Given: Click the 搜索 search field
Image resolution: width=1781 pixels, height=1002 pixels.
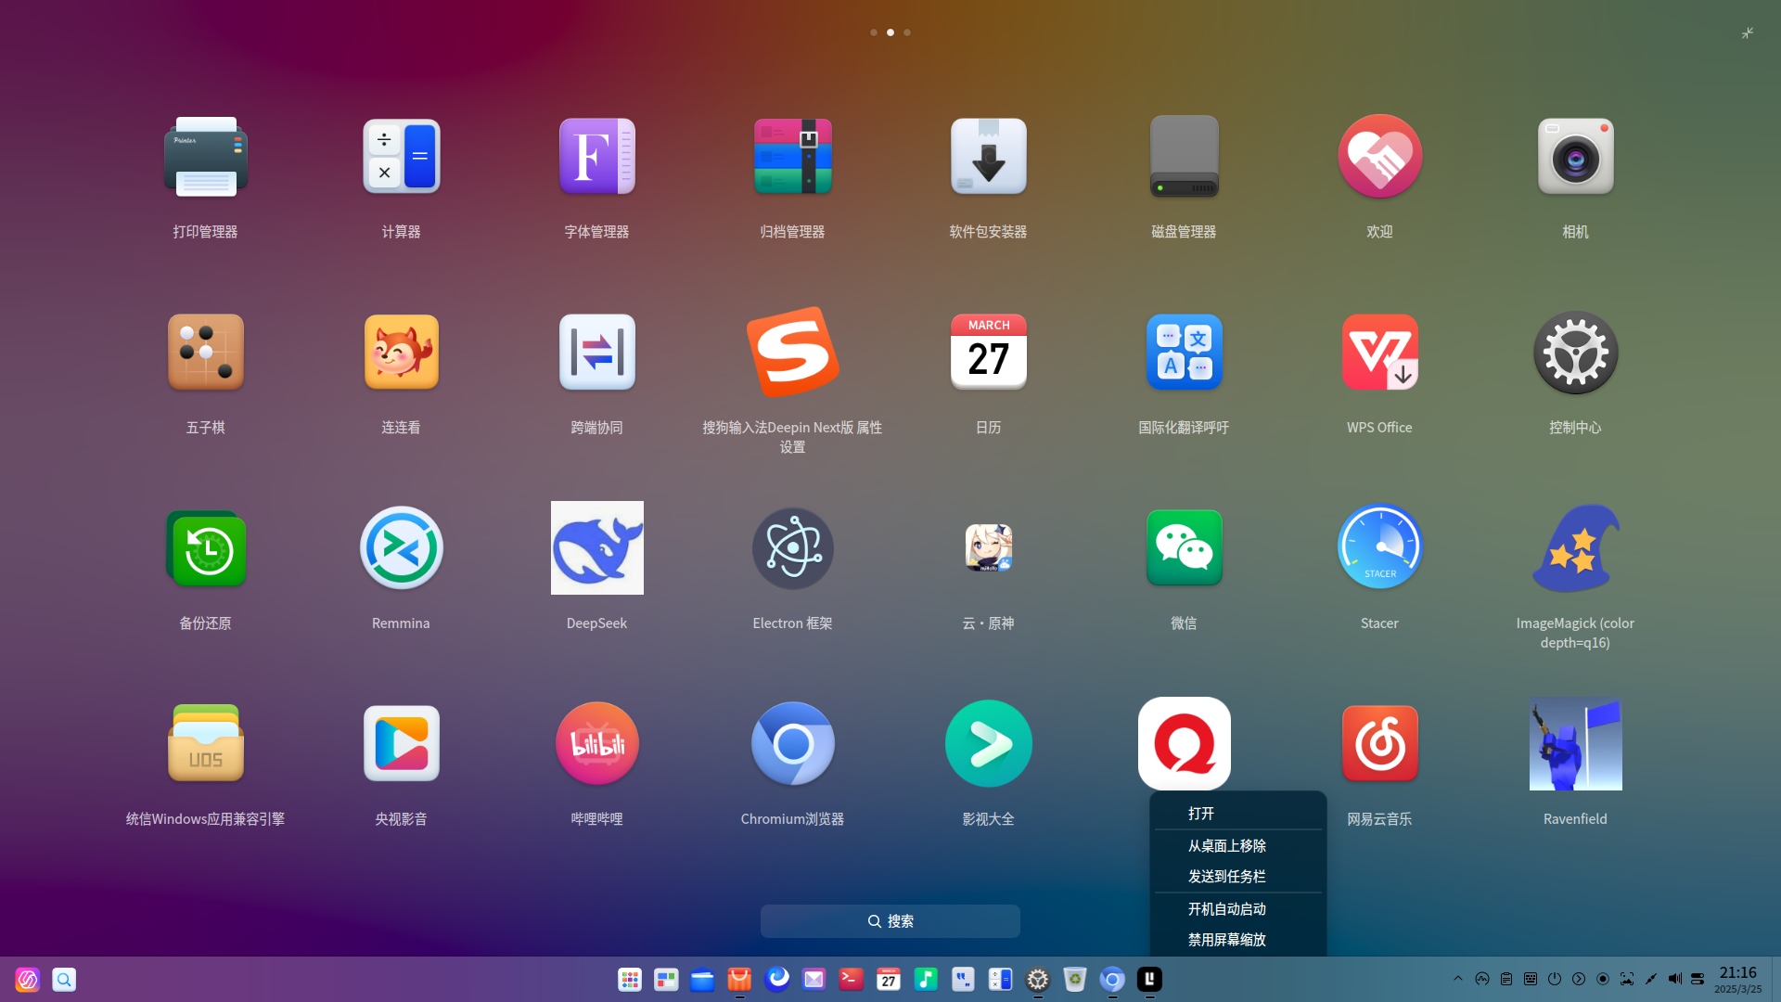Looking at the screenshot, I should [890, 921].
